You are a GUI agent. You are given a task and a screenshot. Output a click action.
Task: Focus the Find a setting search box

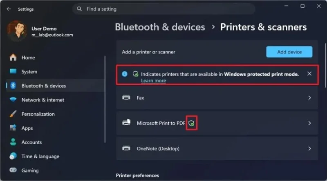164,9
